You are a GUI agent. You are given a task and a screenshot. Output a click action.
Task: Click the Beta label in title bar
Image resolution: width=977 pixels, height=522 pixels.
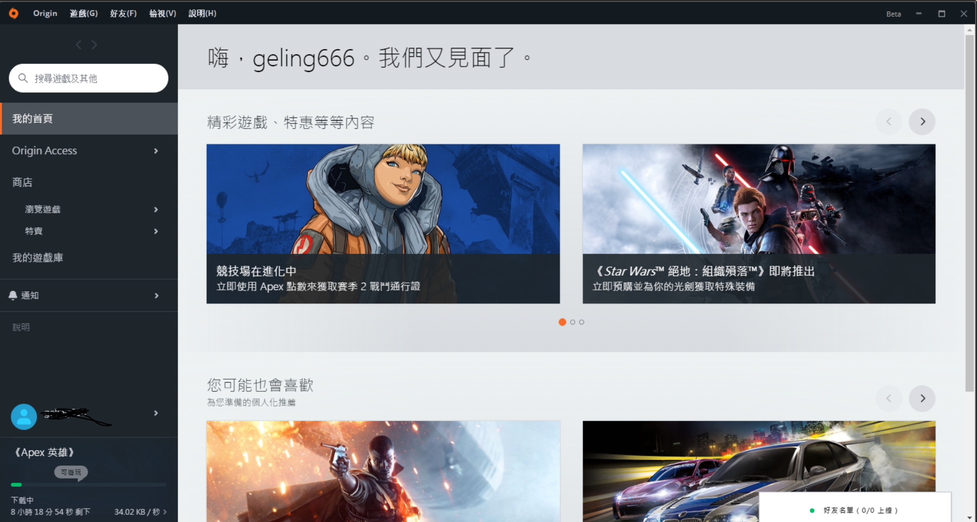pyautogui.click(x=893, y=14)
